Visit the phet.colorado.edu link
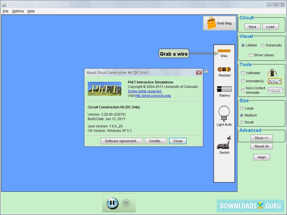 tap(153, 96)
